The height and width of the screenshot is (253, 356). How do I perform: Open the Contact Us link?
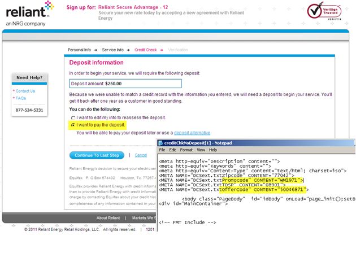coord(25,91)
